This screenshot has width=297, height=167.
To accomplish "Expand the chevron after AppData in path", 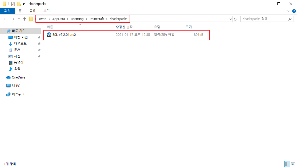I will (x=68, y=19).
